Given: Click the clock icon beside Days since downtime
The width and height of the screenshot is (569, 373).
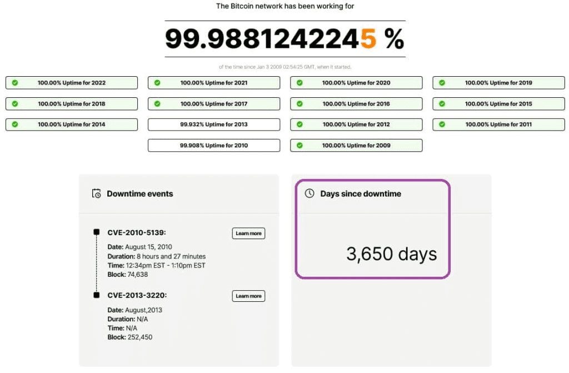Looking at the screenshot, I should (310, 193).
